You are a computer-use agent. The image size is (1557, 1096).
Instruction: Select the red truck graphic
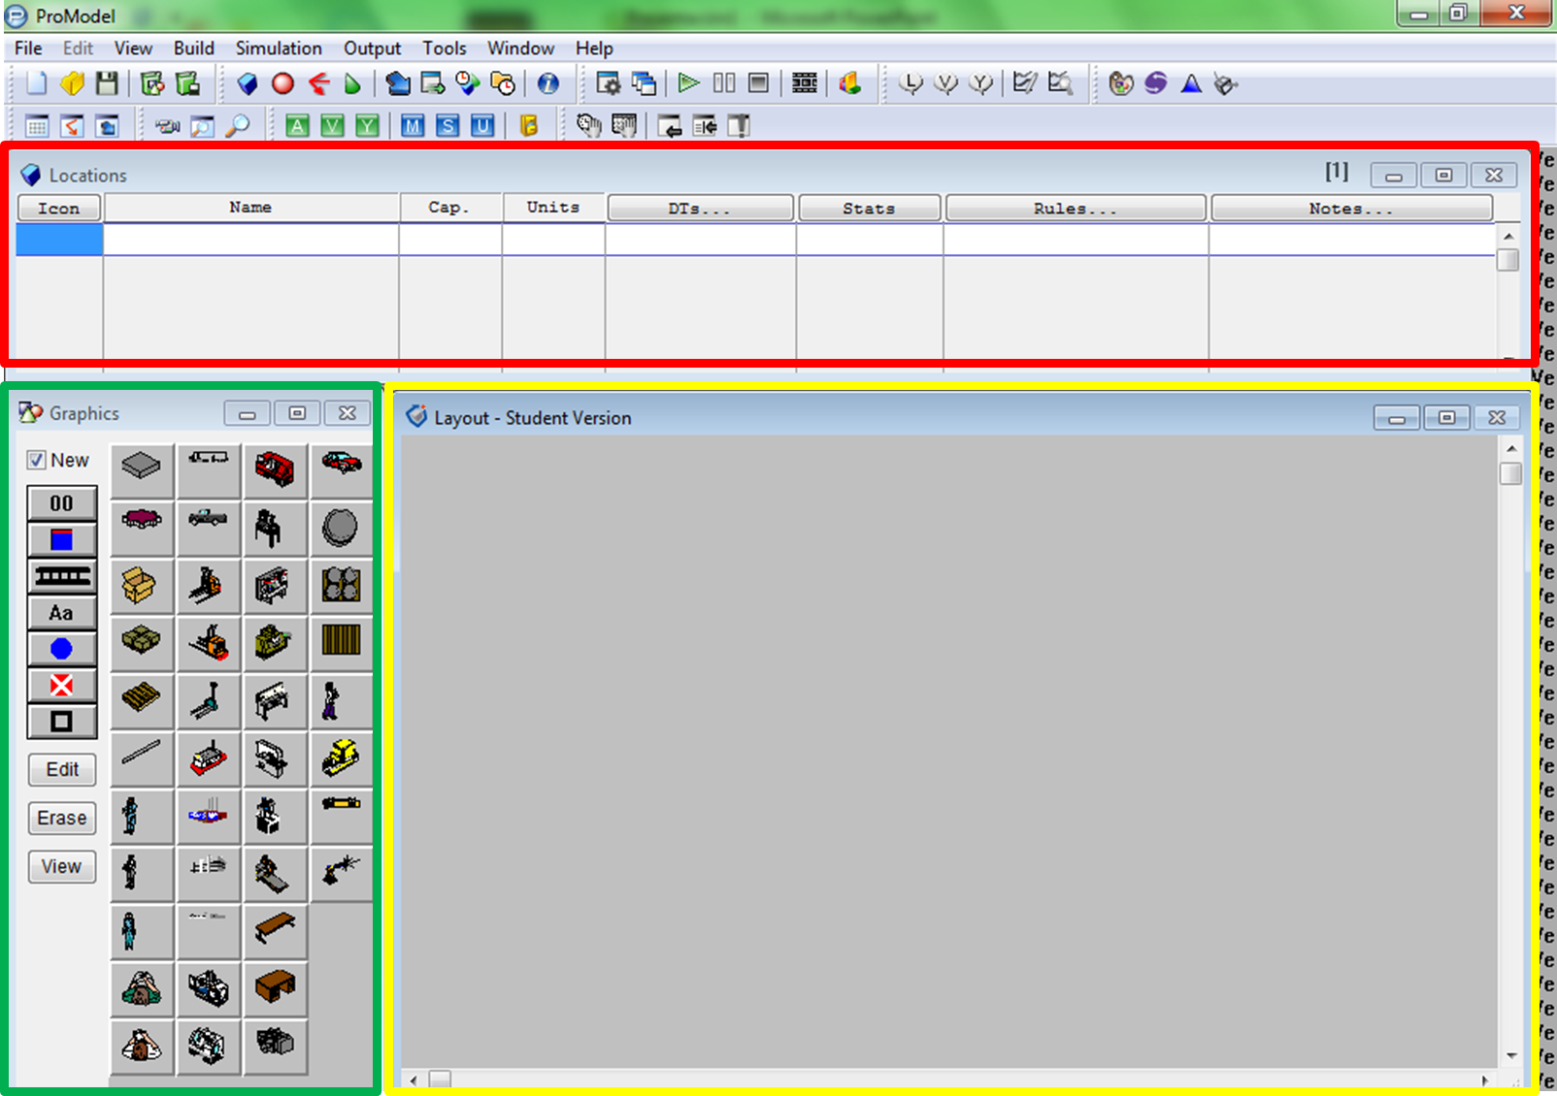pos(275,469)
